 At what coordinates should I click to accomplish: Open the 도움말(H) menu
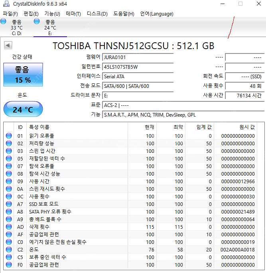124,14
